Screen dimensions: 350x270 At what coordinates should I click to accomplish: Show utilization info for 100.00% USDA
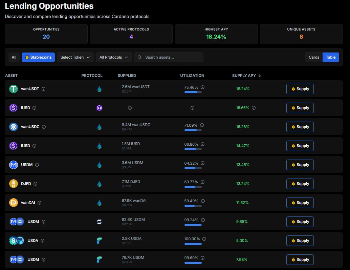pos(204,239)
